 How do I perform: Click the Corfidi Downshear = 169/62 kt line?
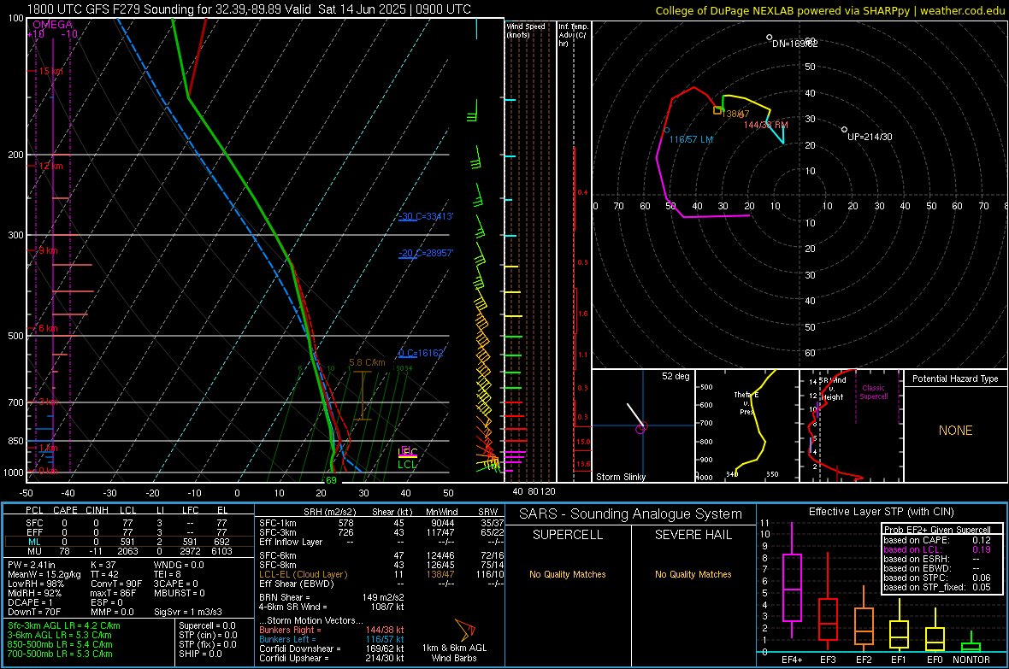[x=332, y=649]
